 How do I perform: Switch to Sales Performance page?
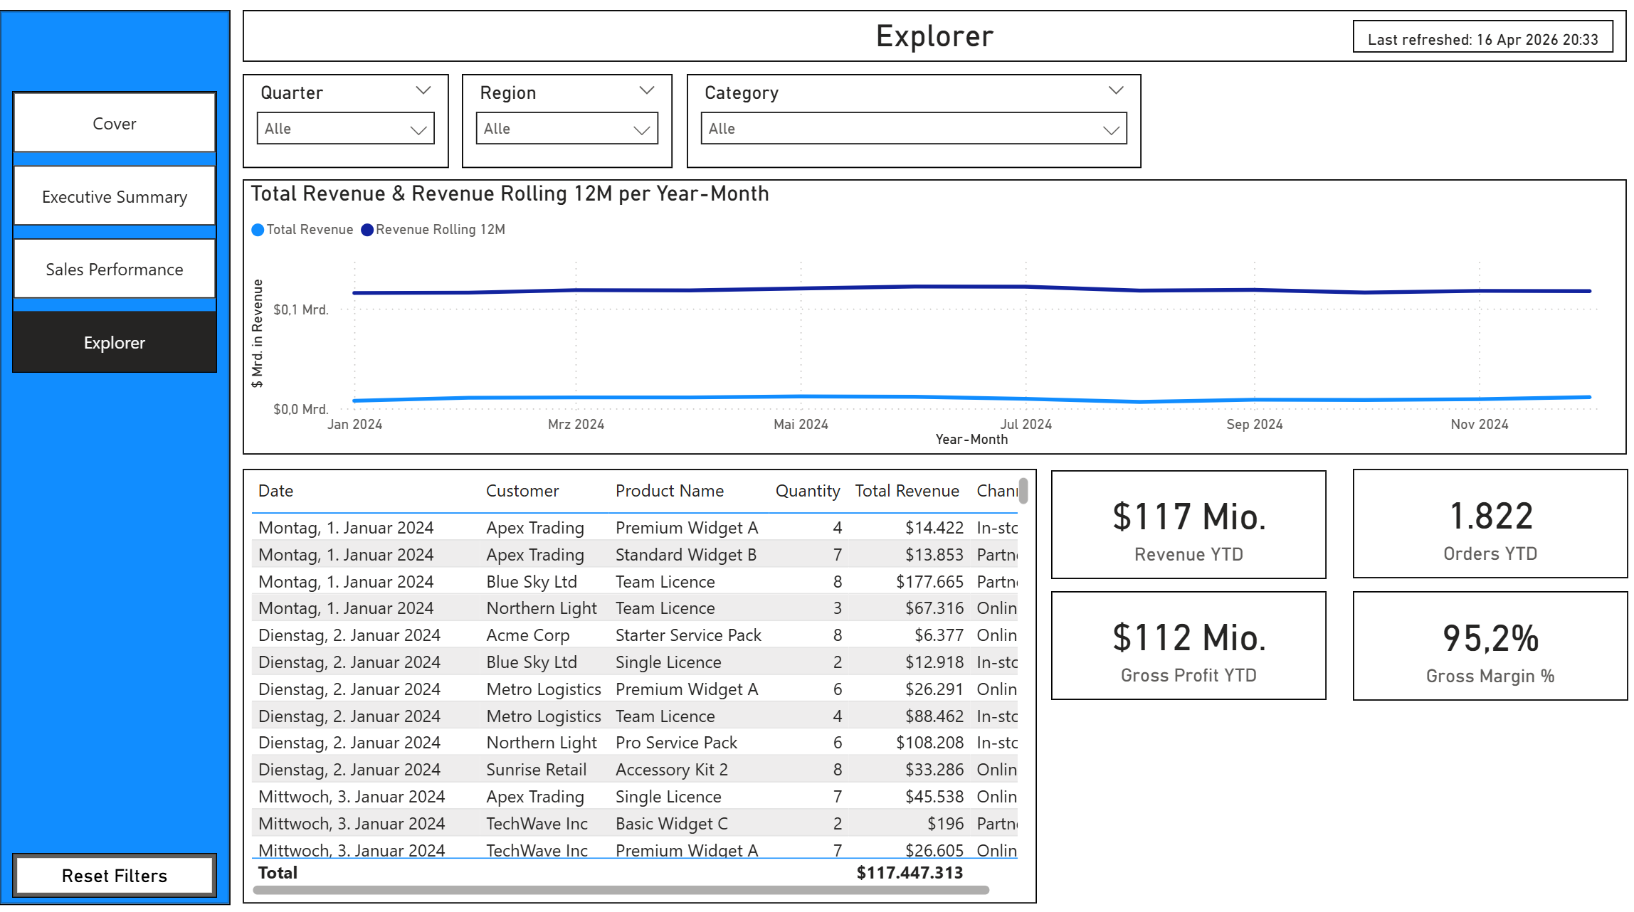[x=115, y=270]
